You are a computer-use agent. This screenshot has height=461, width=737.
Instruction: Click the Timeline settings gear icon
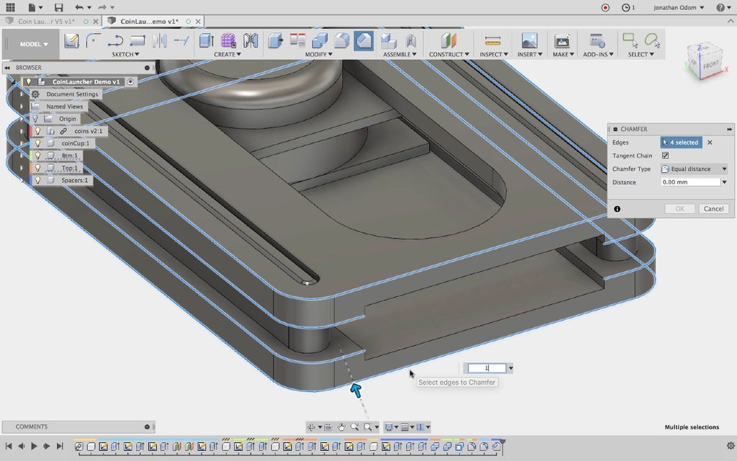click(731, 446)
